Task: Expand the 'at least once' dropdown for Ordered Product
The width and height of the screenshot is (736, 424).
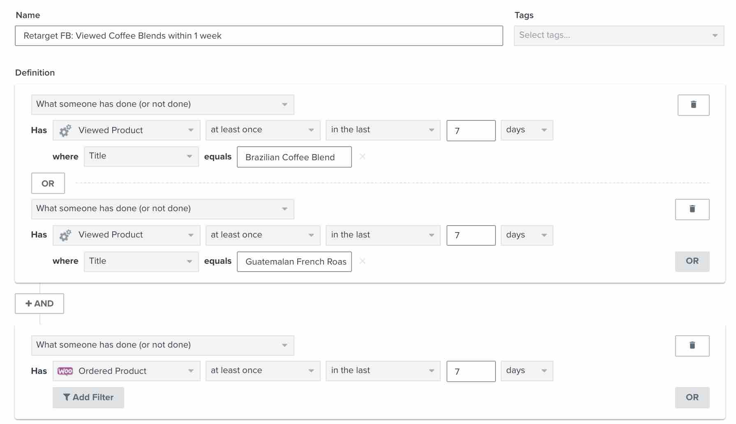Action: coord(263,371)
